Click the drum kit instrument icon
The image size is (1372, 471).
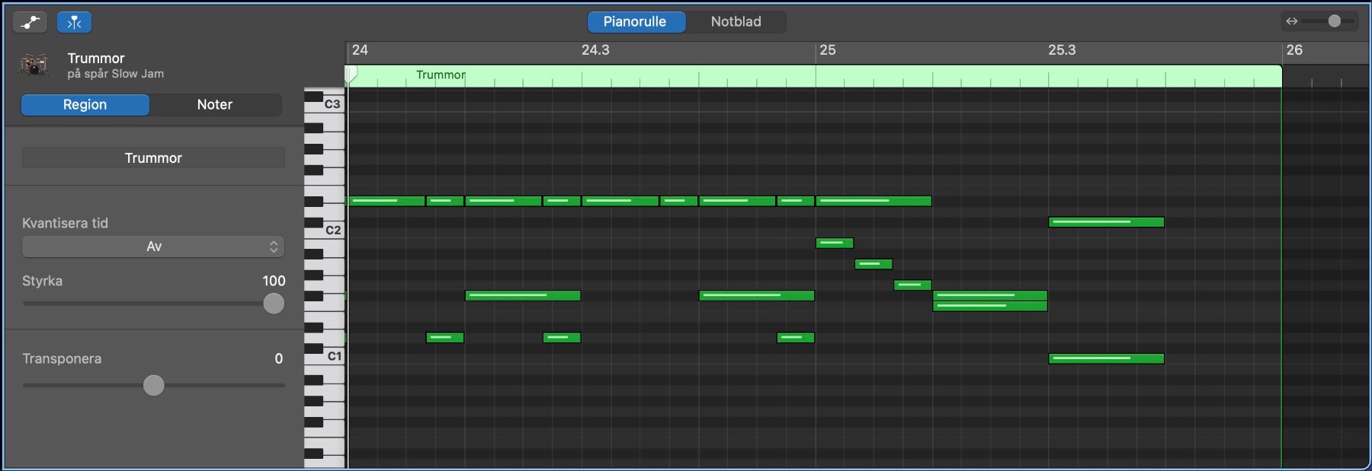click(34, 65)
